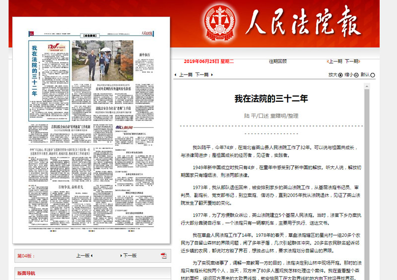Select 雨中执行 article in page thumbnail
397x280 pixels.
[x=144, y=63]
